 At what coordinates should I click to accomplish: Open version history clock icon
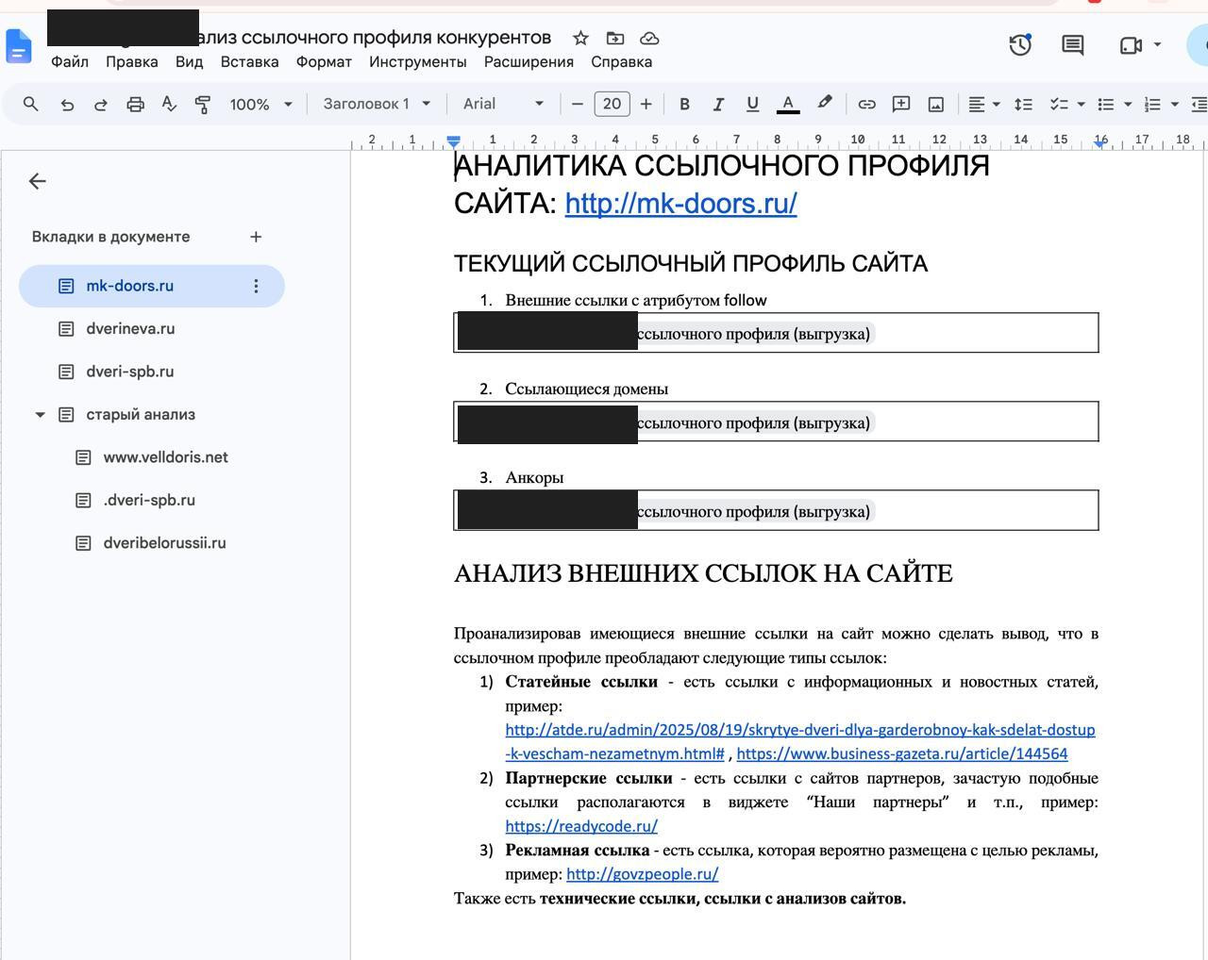click(1020, 44)
